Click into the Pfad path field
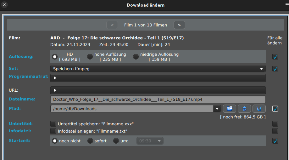This screenshot has width=289, height=160. (x=132, y=109)
